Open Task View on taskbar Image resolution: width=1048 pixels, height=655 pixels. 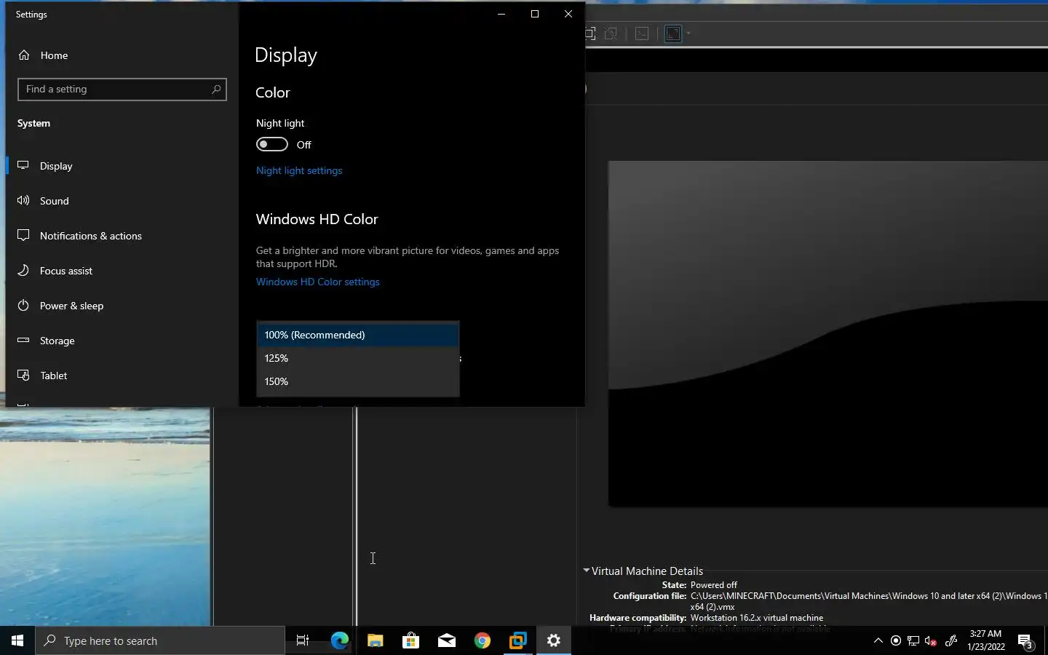303,640
